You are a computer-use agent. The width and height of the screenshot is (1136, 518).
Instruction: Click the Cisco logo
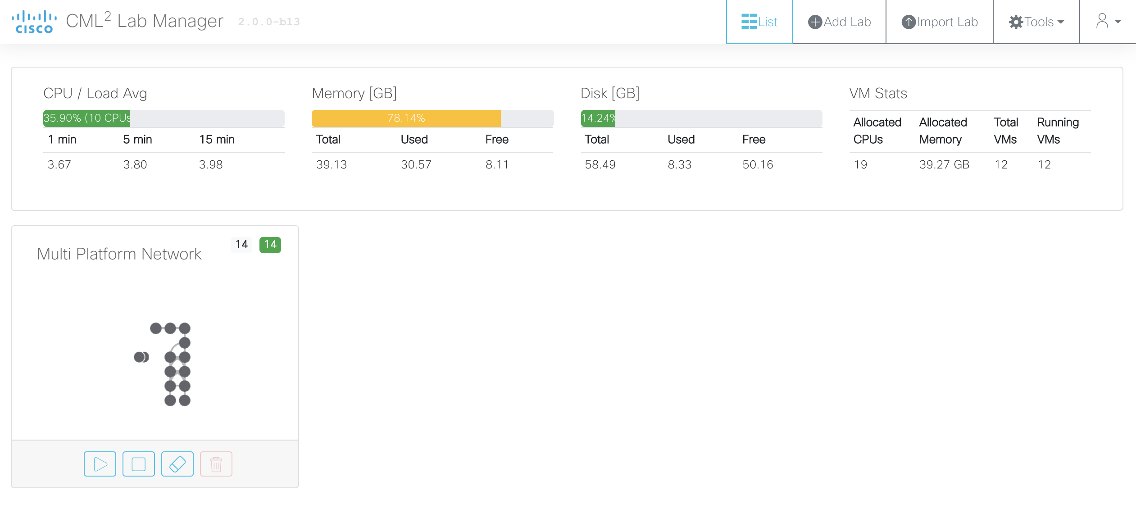34,22
